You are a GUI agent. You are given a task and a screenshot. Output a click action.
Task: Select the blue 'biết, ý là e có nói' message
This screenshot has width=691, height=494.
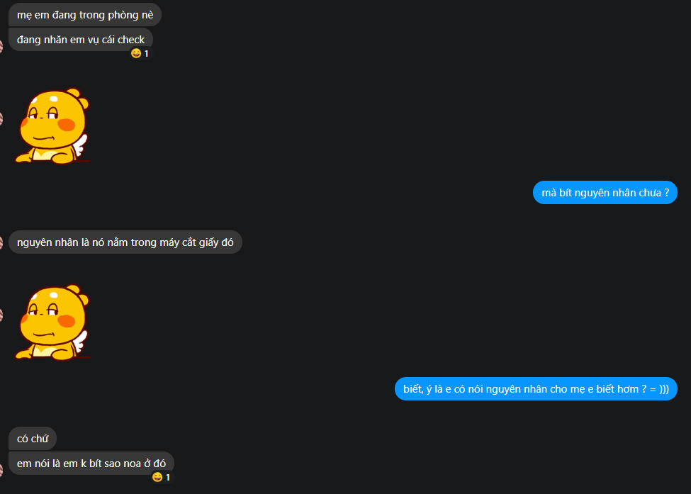click(x=536, y=389)
